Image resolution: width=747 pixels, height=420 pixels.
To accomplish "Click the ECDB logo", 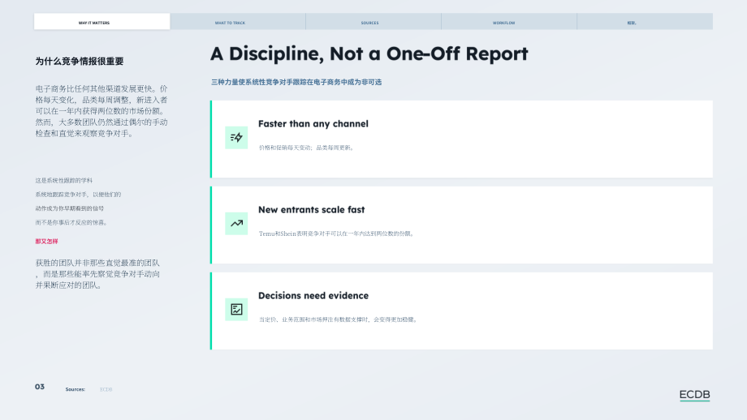I will [694, 395].
